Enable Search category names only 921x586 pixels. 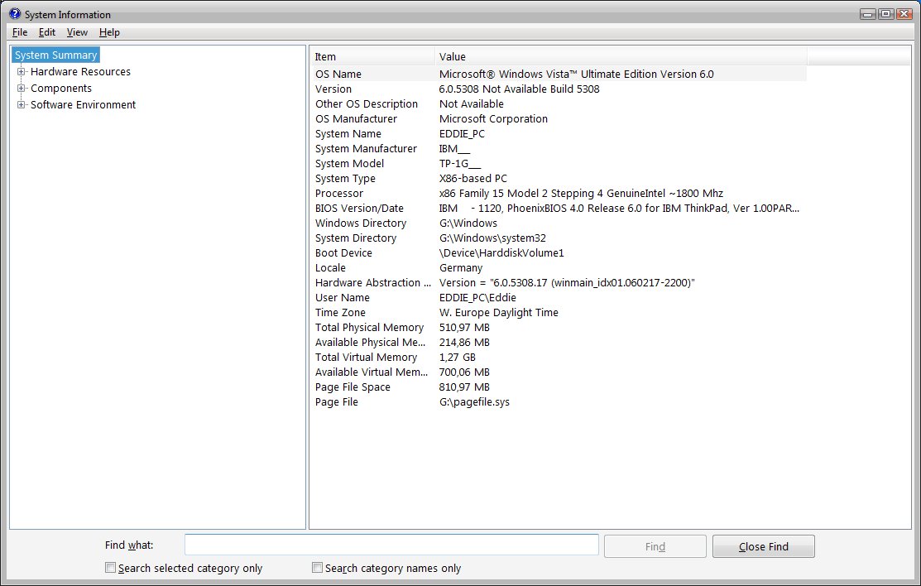click(x=317, y=567)
